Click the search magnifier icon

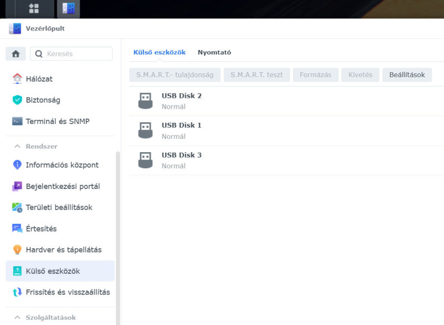pos(39,54)
